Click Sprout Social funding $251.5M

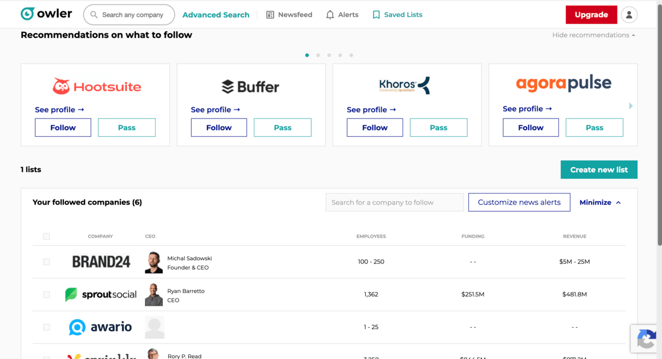[x=473, y=294]
